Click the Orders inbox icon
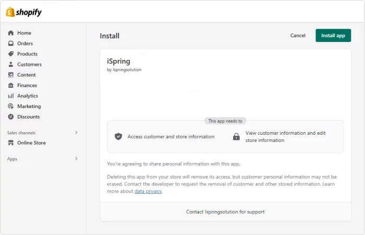 (x=11, y=43)
